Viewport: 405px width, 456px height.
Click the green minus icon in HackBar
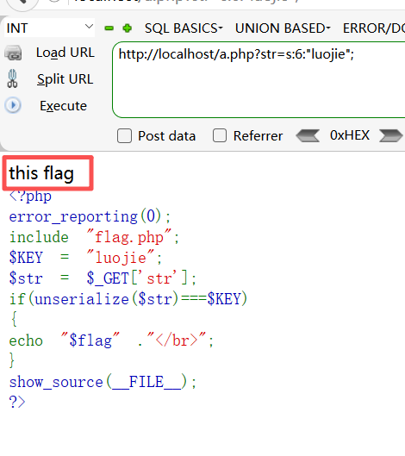[x=109, y=28]
